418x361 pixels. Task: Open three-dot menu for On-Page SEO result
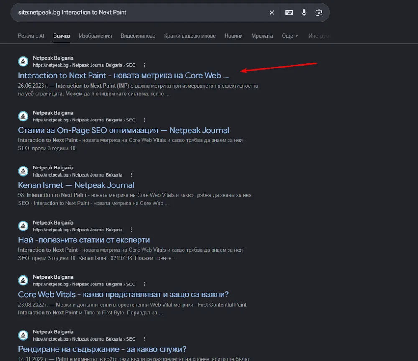(145, 120)
